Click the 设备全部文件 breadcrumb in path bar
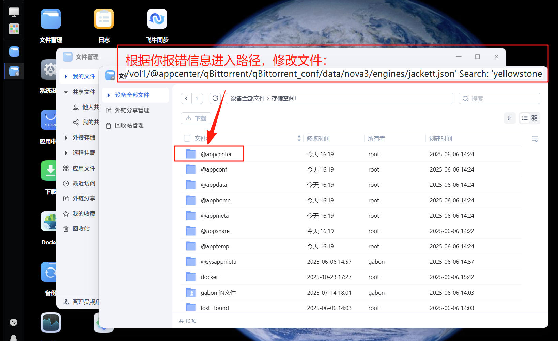The width and height of the screenshot is (558, 341). (x=248, y=98)
